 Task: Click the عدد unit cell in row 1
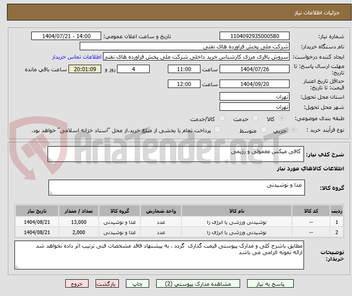click(x=161, y=222)
